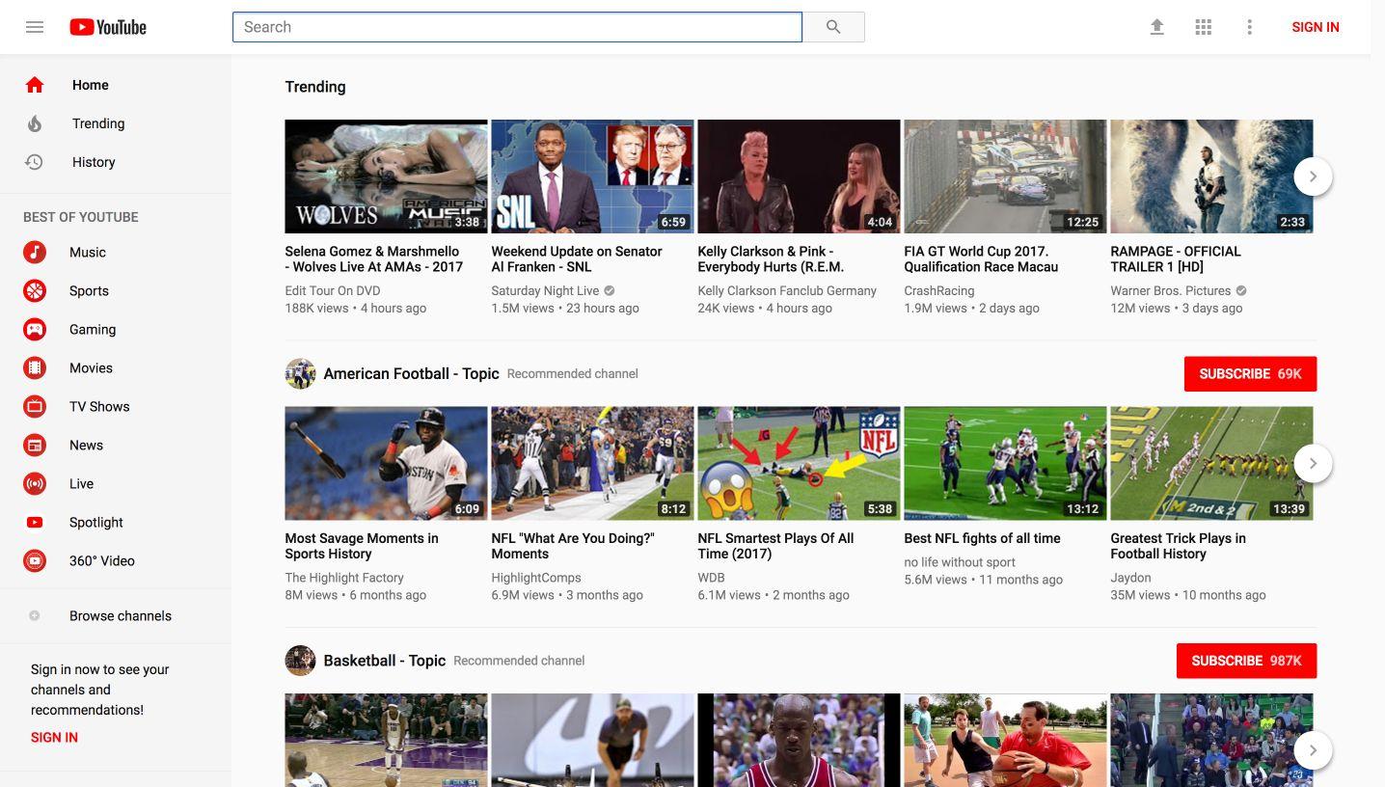
Task: Open RAMPAGE official trailer thumbnail
Action: 1211,176
